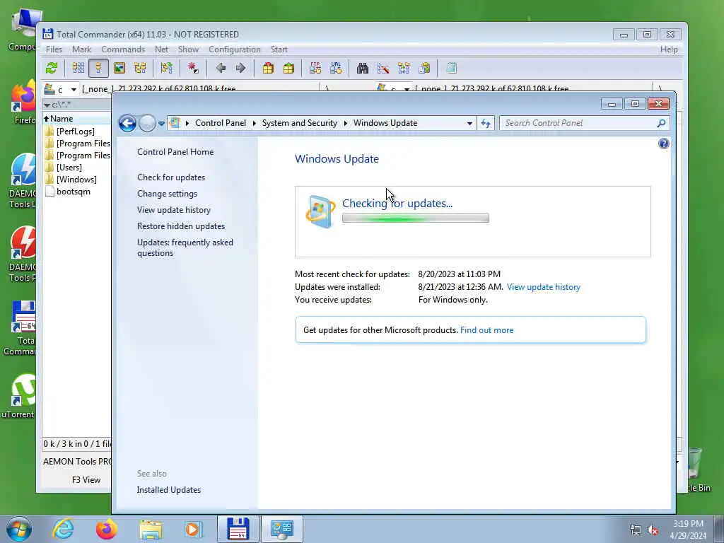
Task: Launch Firefox from the taskbar
Action: pos(107,529)
